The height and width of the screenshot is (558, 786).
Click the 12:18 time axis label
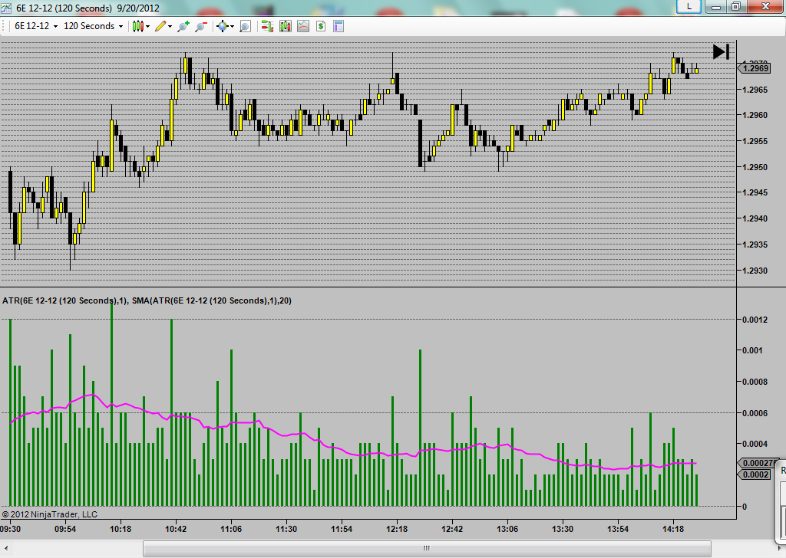coord(397,528)
